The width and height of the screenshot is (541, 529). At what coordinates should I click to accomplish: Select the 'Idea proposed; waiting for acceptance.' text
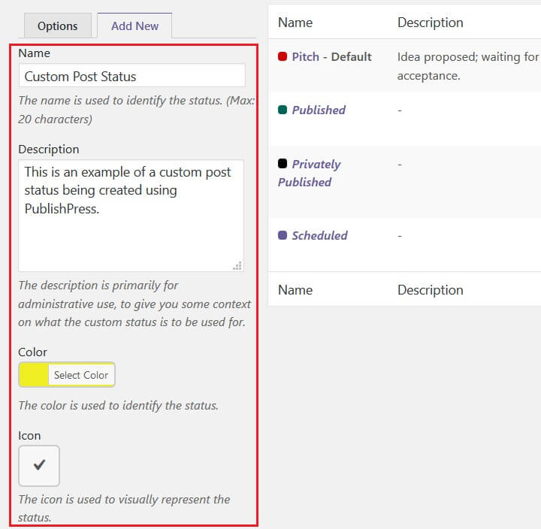coord(468,66)
